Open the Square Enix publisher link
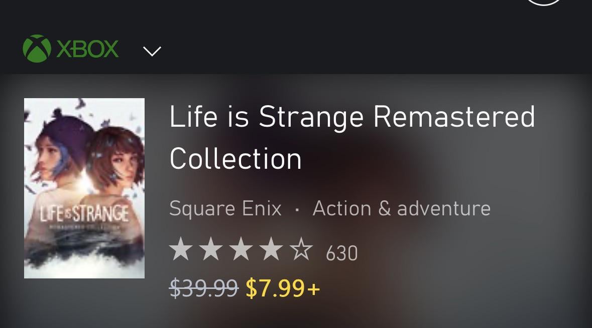 [x=225, y=208]
